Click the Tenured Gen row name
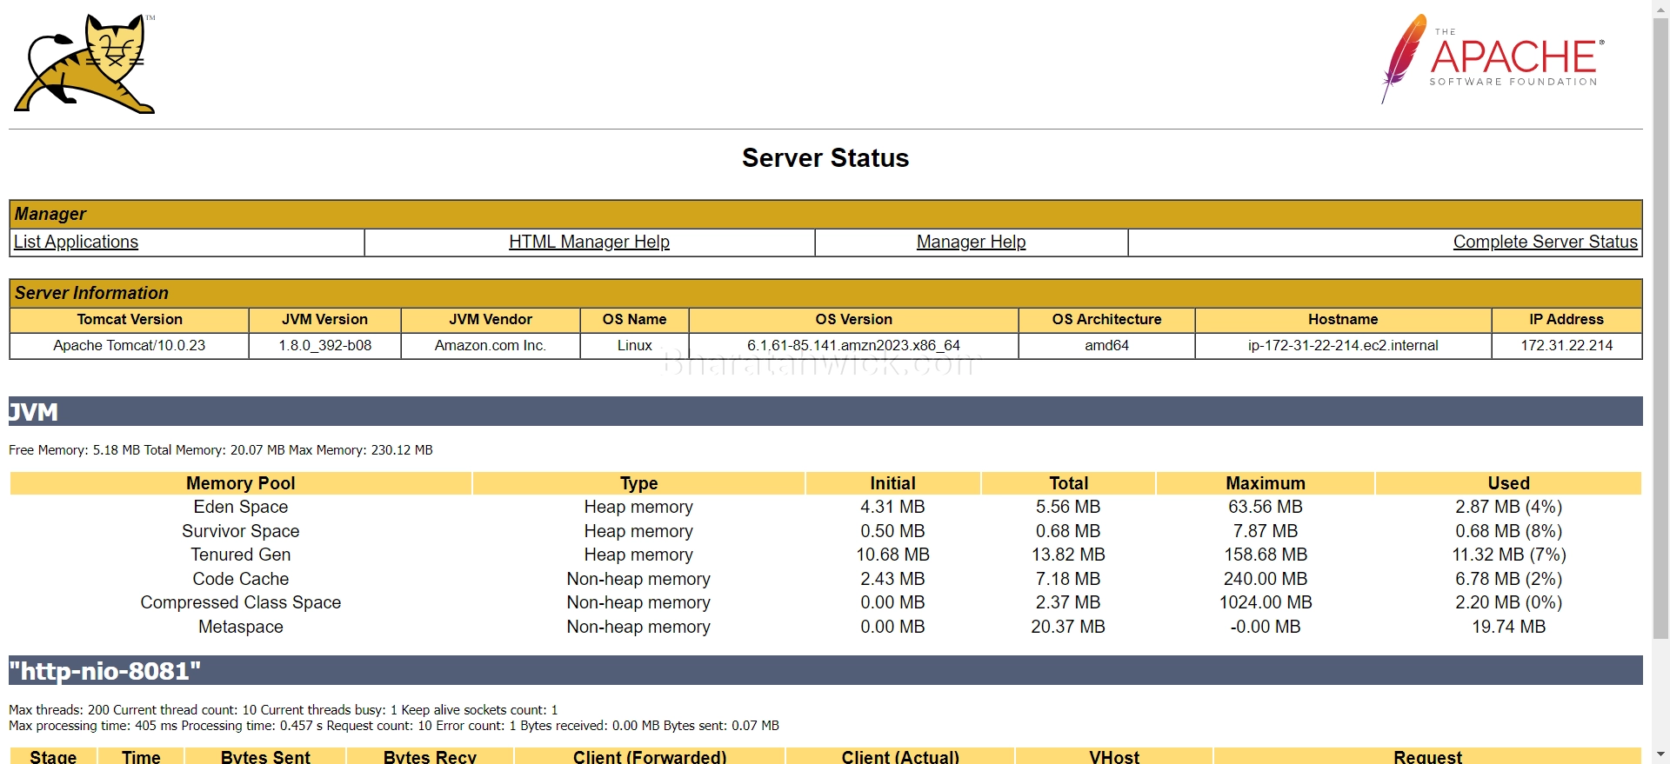 click(x=241, y=555)
